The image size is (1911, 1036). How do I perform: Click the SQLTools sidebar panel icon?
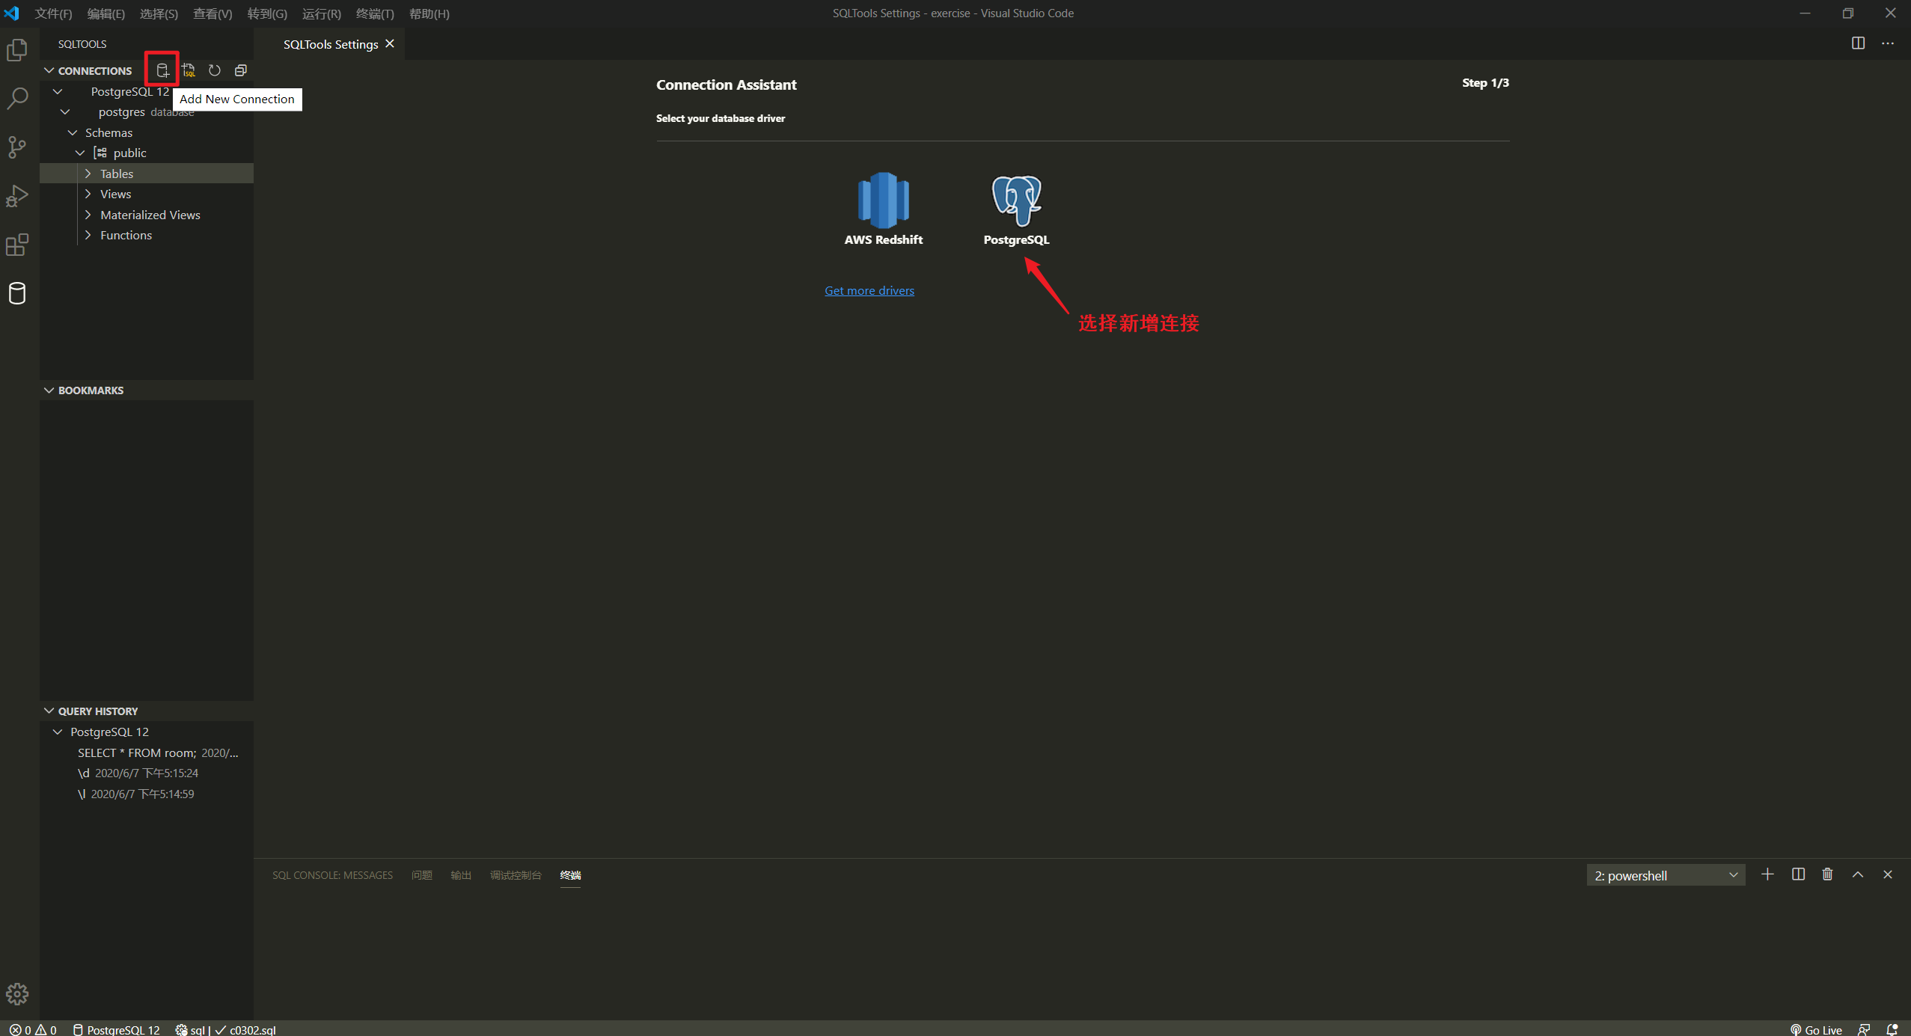coord(19,293)
